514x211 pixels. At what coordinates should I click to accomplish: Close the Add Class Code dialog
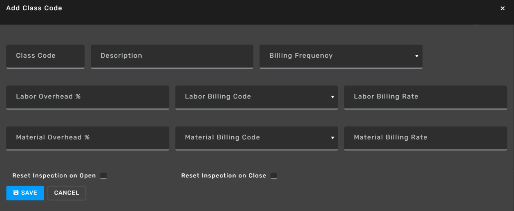pos(503,9)
